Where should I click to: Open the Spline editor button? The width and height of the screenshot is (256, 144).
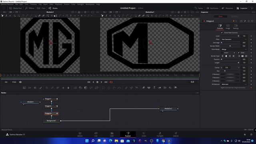[198, 8]
